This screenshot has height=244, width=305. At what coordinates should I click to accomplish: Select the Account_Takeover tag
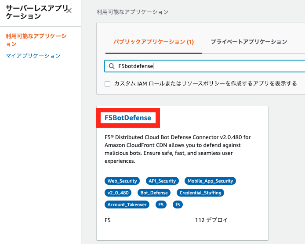click(127, 205)
